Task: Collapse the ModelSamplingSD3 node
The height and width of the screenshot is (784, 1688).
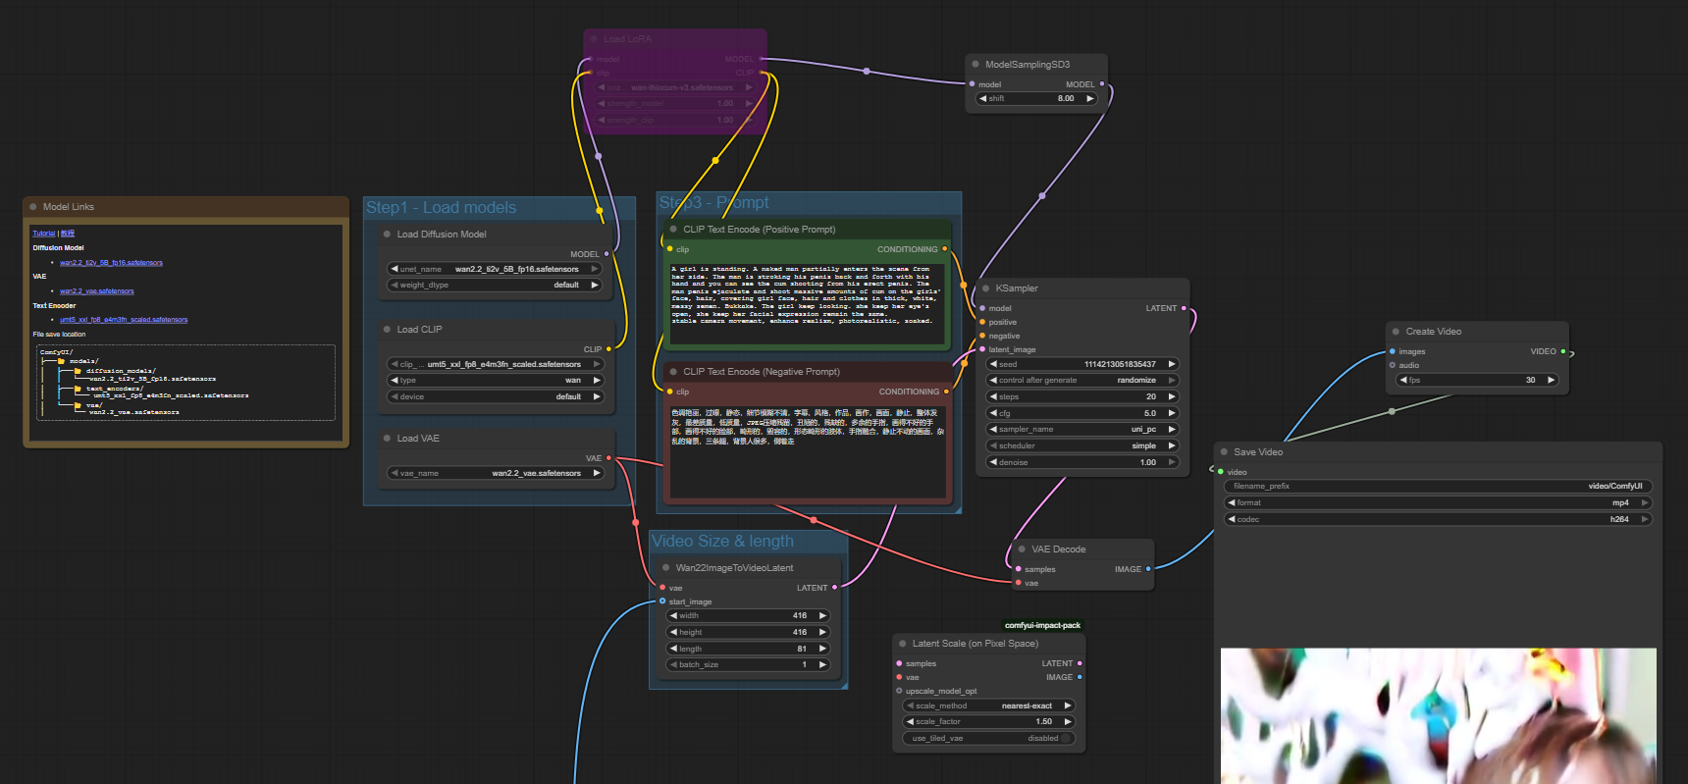Action: click(x=976, y=65)
